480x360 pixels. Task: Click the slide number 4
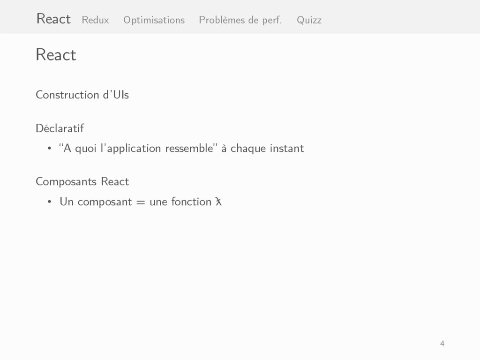[442, 344]
